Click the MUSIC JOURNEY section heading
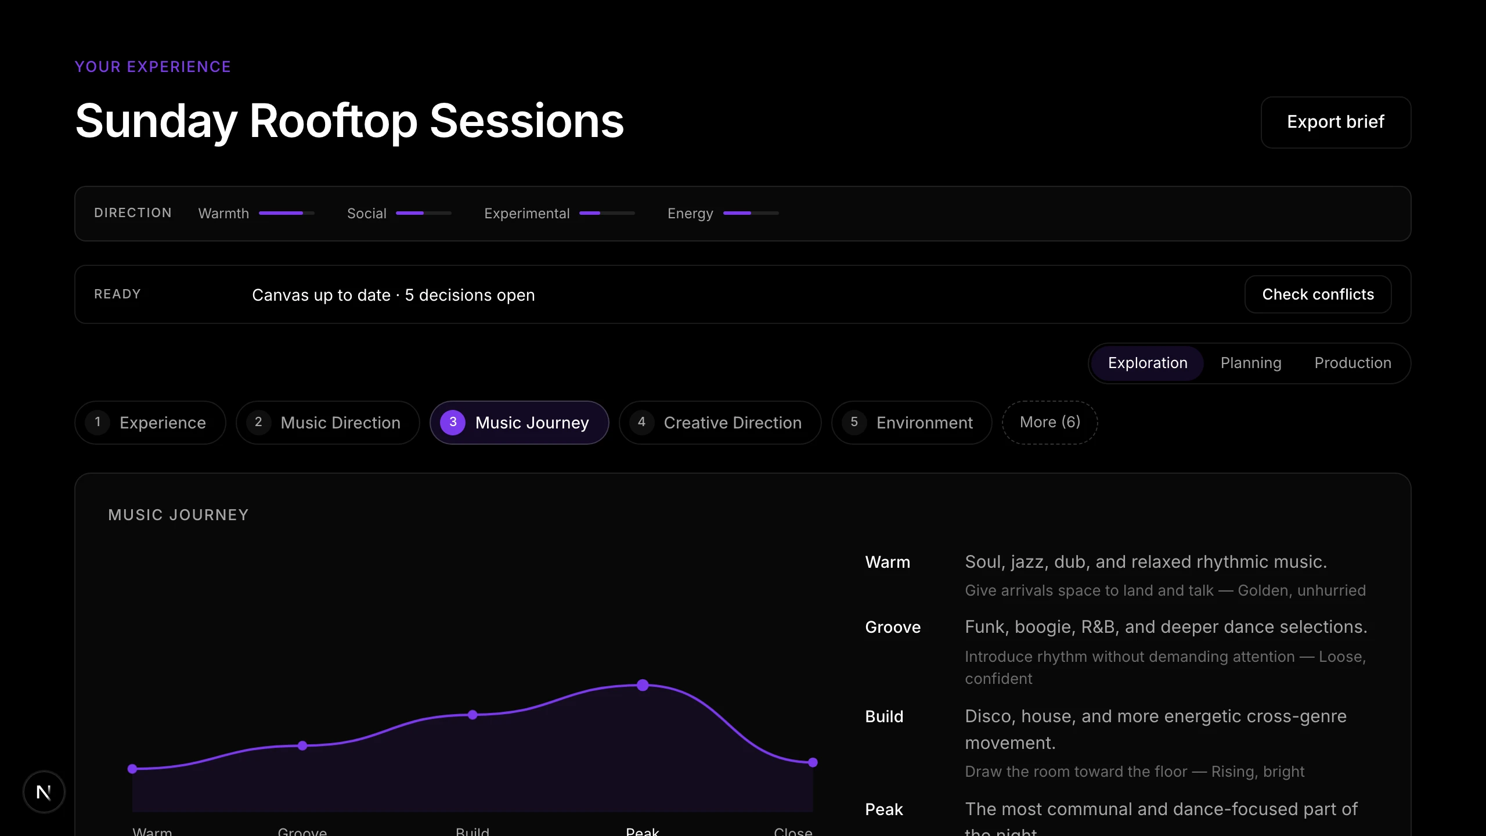Screen dimensions: 1486x836 pyautogui.click(x=178, y=515)
